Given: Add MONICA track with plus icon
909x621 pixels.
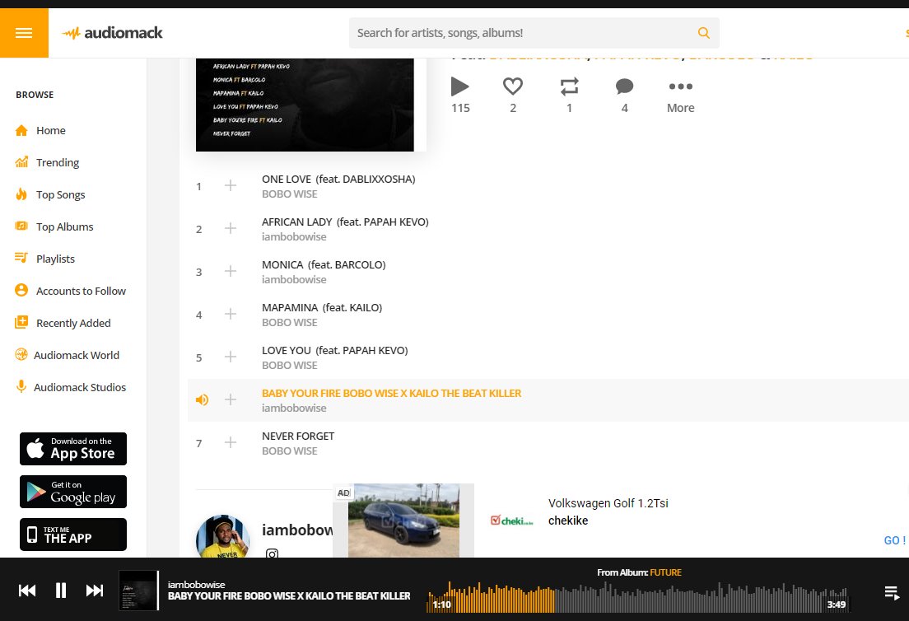Looking at the screenshot, I should [x=231, y=271].
